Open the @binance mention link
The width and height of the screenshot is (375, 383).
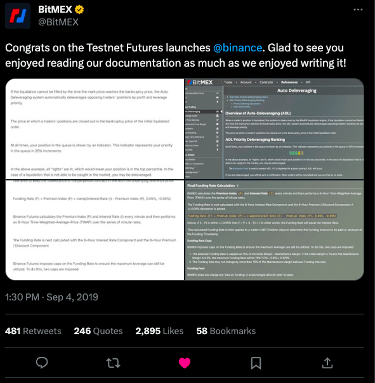coord(237,48)
